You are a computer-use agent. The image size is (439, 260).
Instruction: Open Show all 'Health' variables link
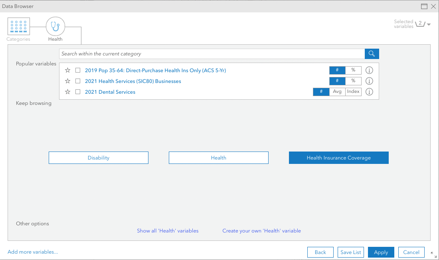coord(168,231)
